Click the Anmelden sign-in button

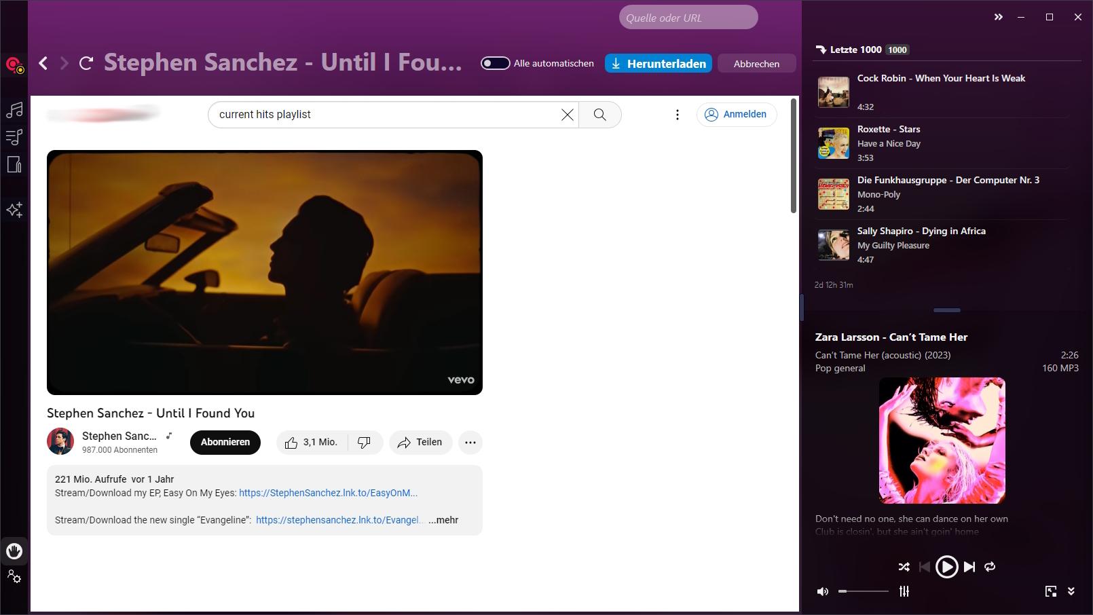tap(737, 115)
